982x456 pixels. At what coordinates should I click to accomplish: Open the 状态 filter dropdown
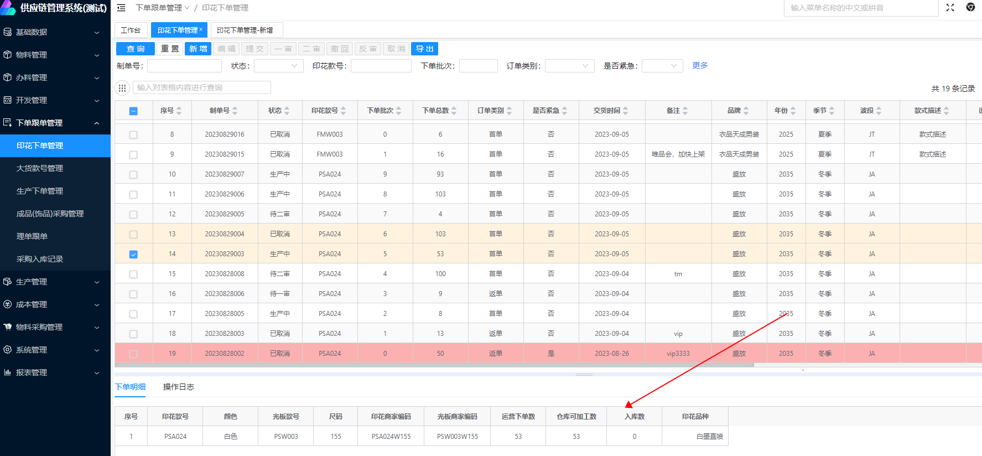[278, 66]
